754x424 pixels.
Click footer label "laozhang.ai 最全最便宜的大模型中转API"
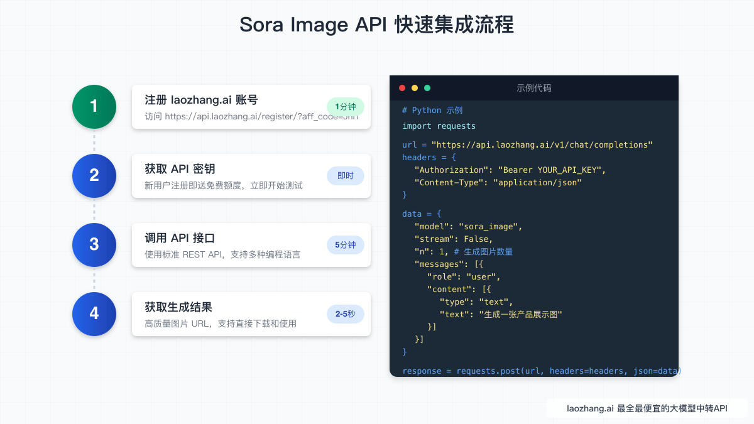[x=647, y=408]
